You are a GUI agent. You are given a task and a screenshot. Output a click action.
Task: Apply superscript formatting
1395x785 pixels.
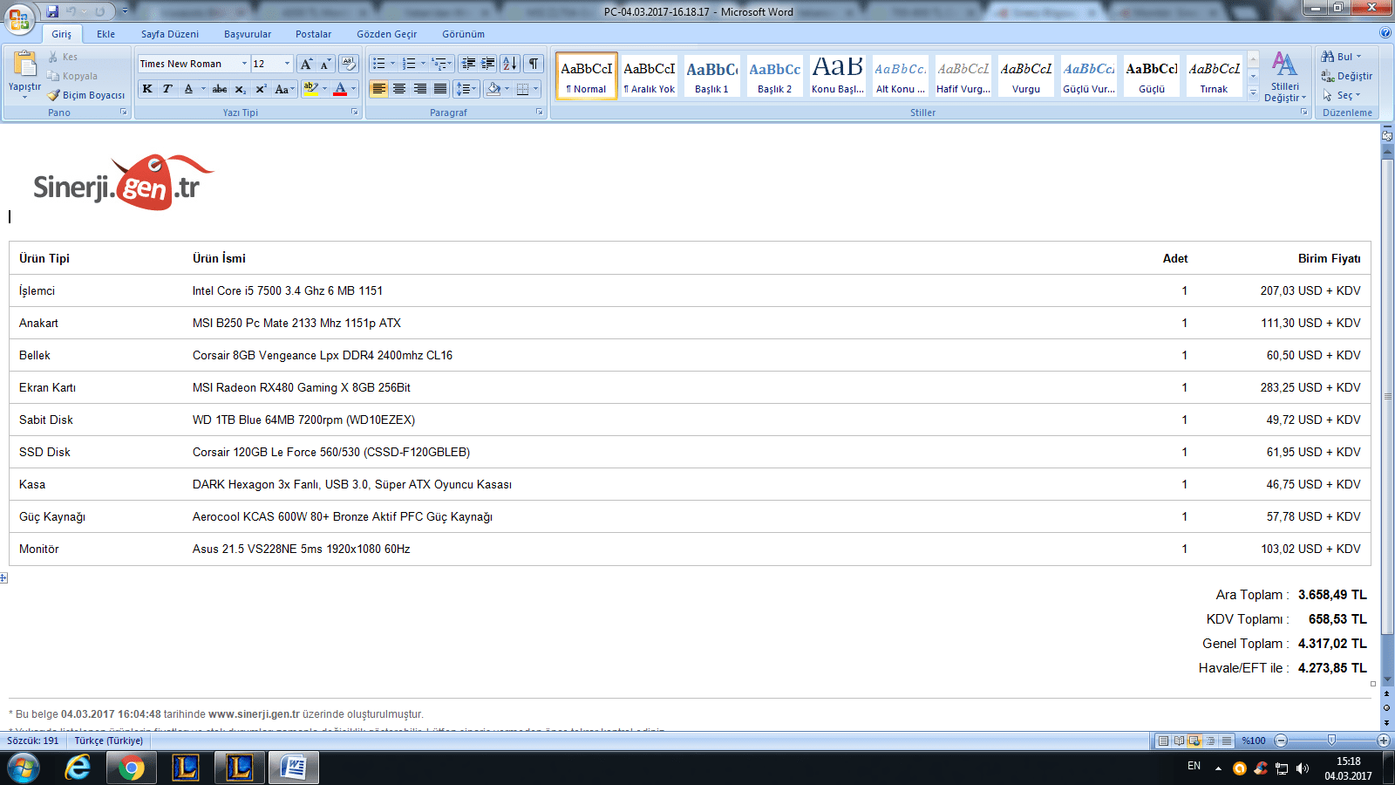[x=261, y=89]
